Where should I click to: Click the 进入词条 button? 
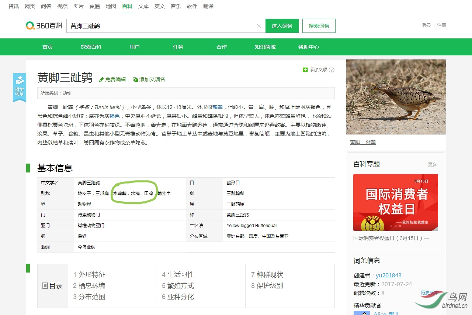(x=282, y=26)
